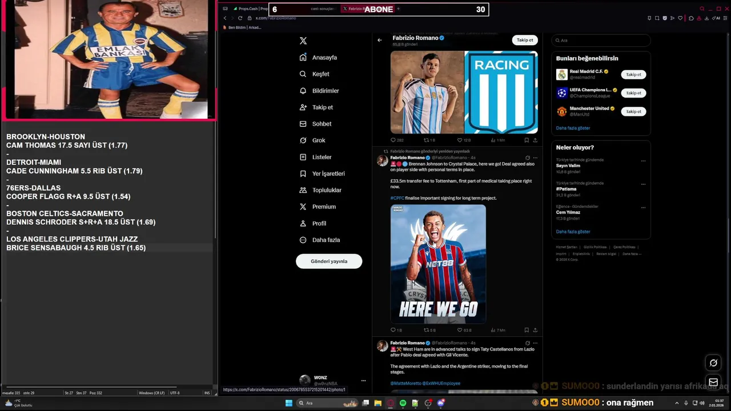The image size is (731, 411).
Task: Open Grok icon on Brennan Johnson post
Action: coord(528,158)
